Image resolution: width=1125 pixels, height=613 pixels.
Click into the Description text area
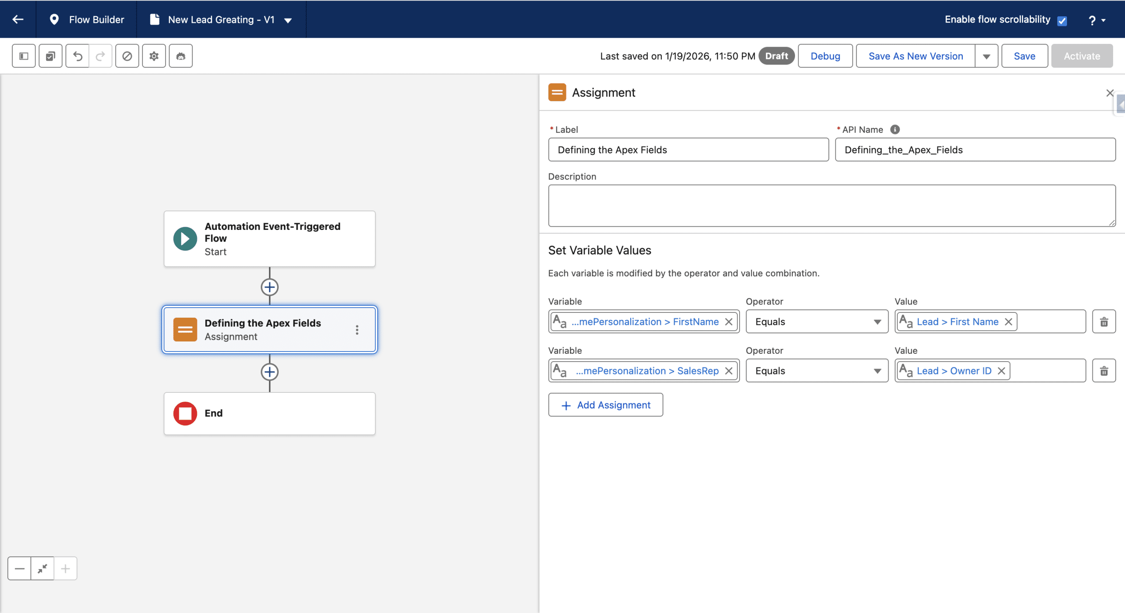point(831,205)
